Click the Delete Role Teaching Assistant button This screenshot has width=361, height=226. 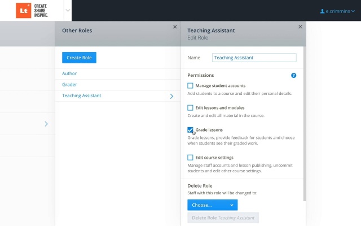(223, 218)
